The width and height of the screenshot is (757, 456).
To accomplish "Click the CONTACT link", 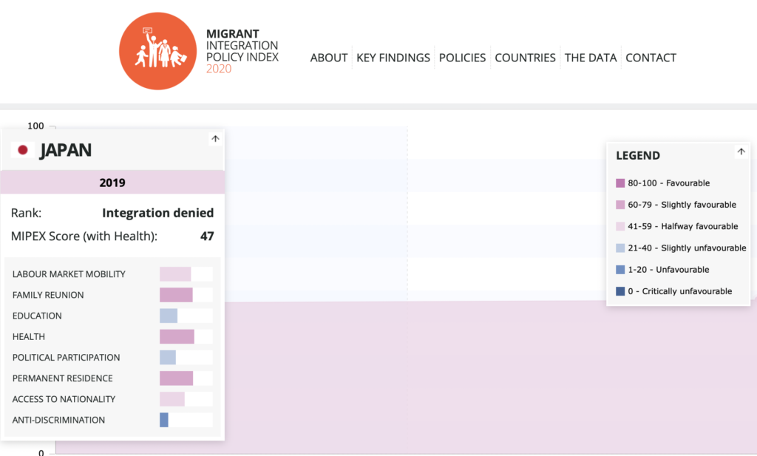I will pos(651,58).
